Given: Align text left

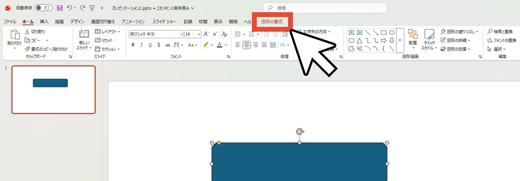Looking at the screenshot, I should tap(238, 45).
